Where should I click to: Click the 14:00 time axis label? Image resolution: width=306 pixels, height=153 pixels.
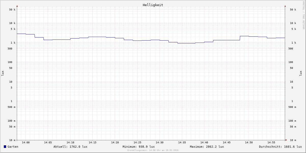pyautogui.click(x=26, y=143)
